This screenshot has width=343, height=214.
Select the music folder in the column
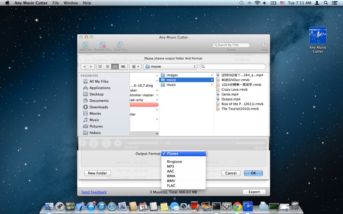click(x=187, y=85)
